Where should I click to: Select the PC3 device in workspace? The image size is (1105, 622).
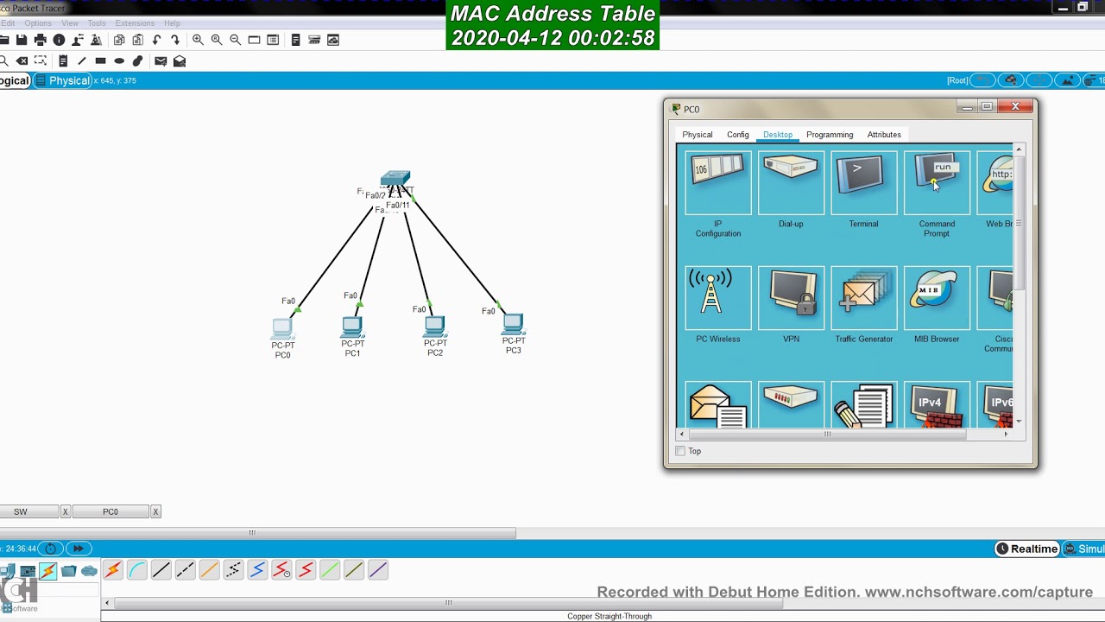(x=513, y=325)
